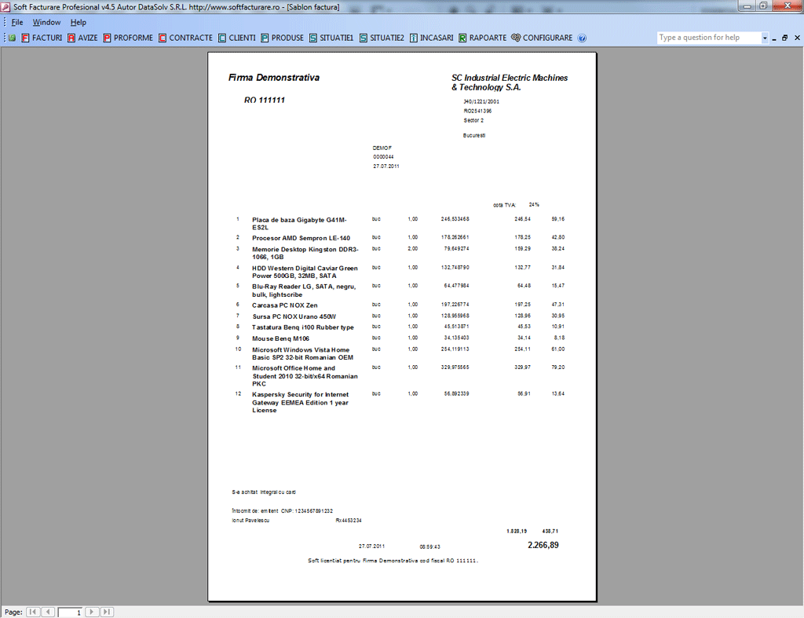804x618 pixels.
Task: Click item 'Microsoft Office Home and Student 2010'
Action: 305,376
